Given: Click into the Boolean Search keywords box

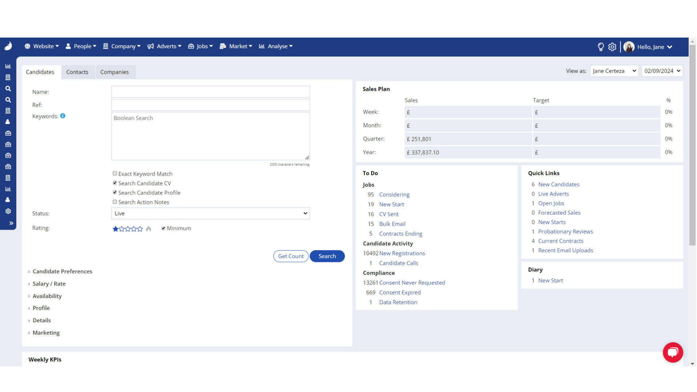Looking at the screenshot, I should click(211, 136).
